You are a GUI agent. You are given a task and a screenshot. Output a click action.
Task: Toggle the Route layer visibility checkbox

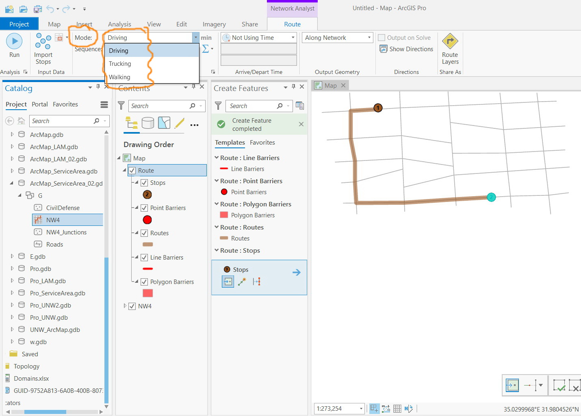(132, 171)
